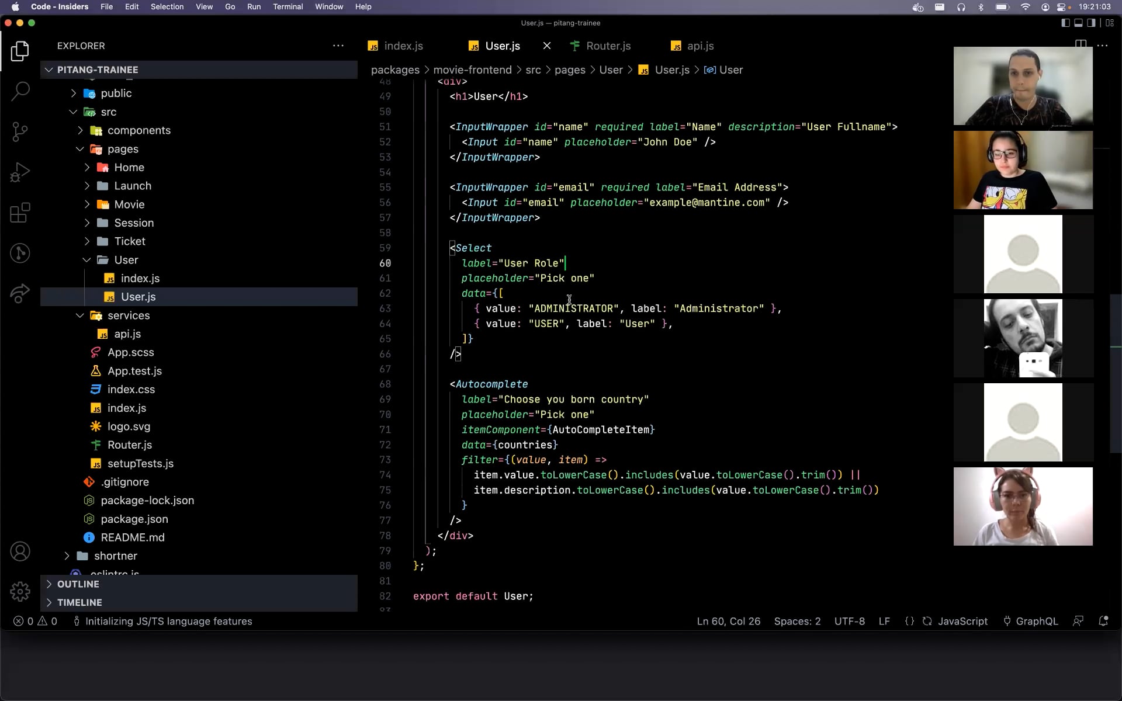
Task: Toggle bottom panel layout button
Action: (x=1078, y=23)
